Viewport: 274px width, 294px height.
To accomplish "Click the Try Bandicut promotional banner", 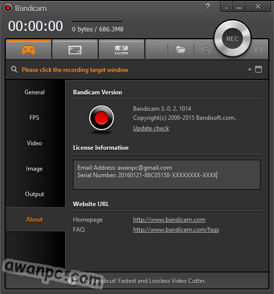I will tap(144, 281).
